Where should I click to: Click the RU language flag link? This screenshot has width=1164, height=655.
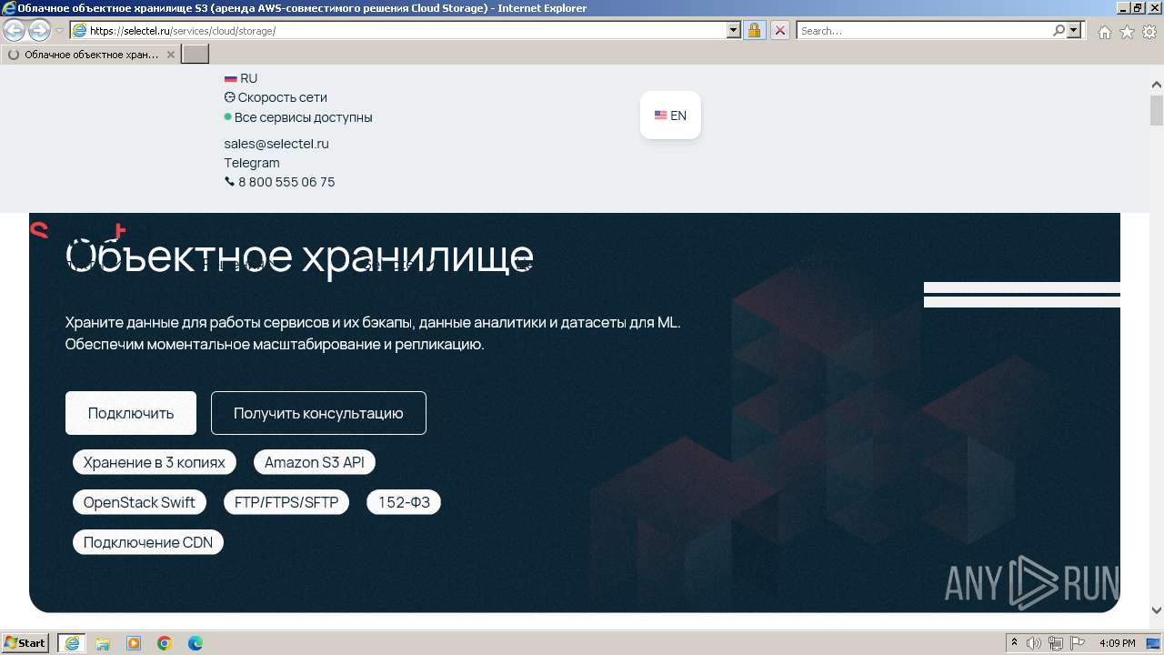click(x=241, y=78)
